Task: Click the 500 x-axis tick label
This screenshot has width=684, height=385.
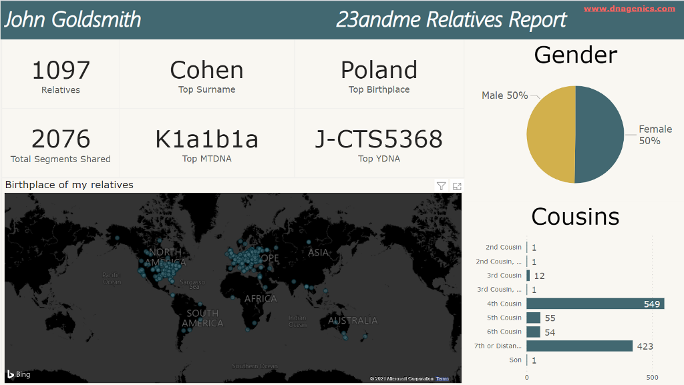Action: click(x=652, y=377)
